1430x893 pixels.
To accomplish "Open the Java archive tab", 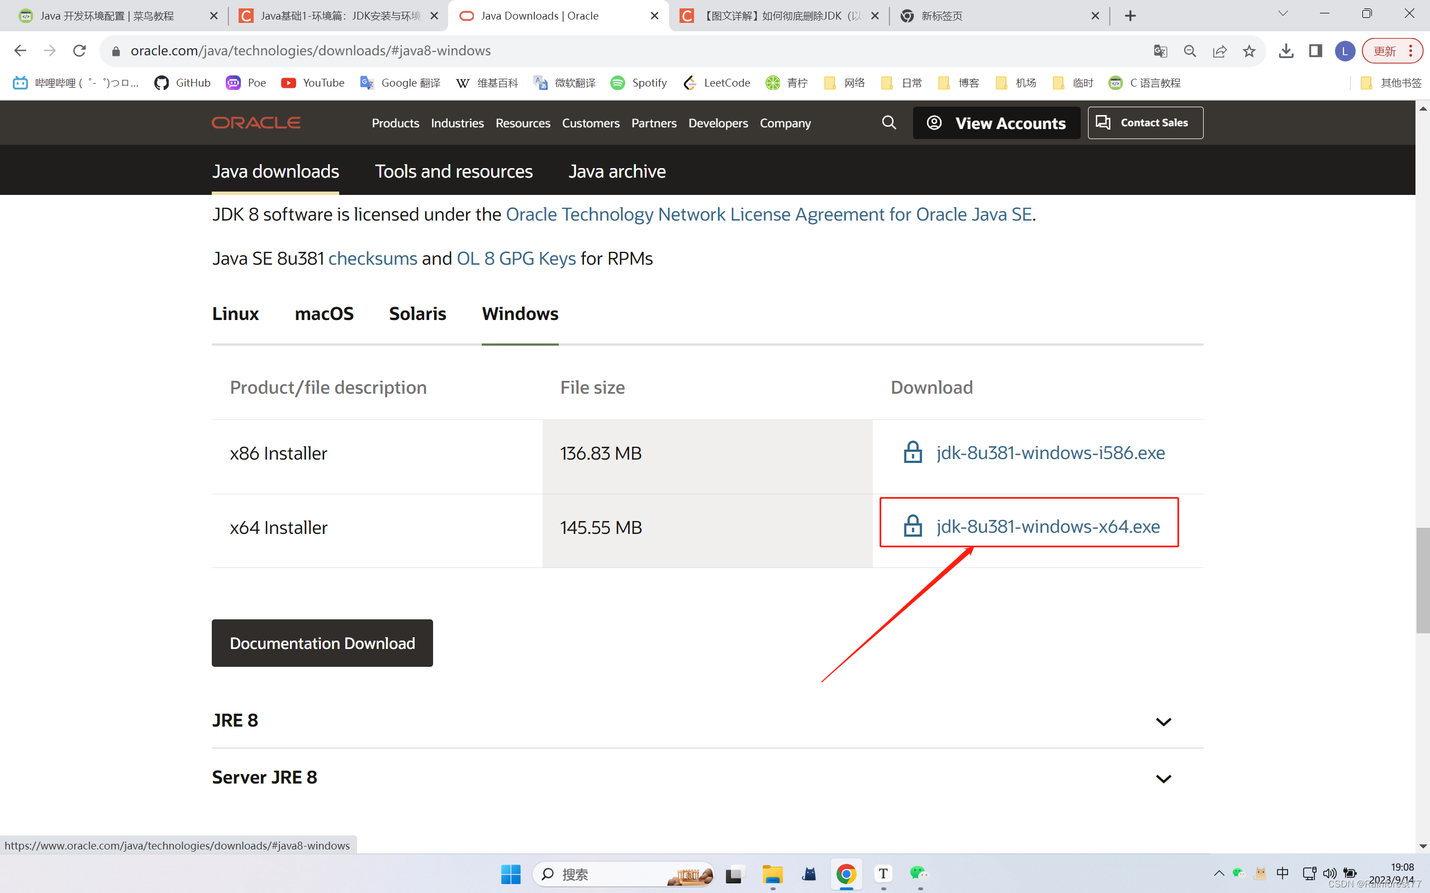I will pyautogui.click(x=617, y=171).
